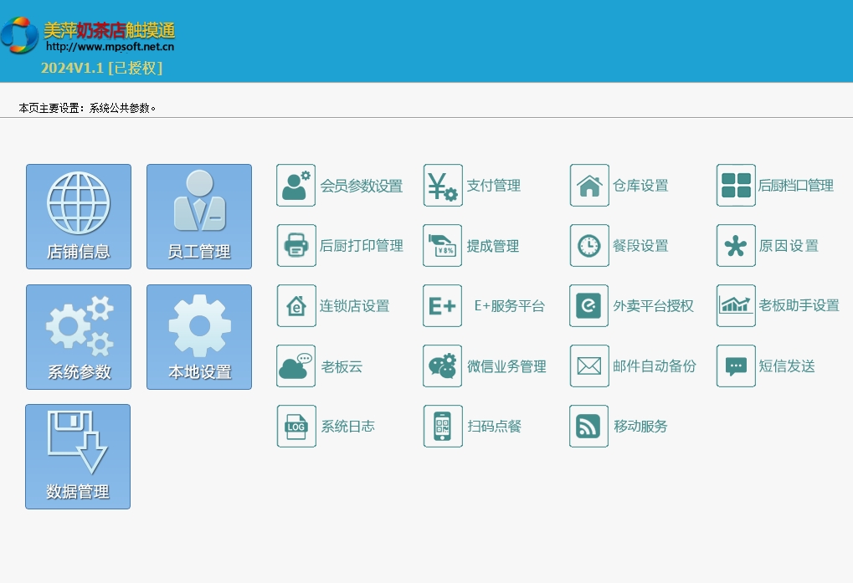Click the 老板云 cloud icon
This screenshot has width=853, height=583.
296,366
